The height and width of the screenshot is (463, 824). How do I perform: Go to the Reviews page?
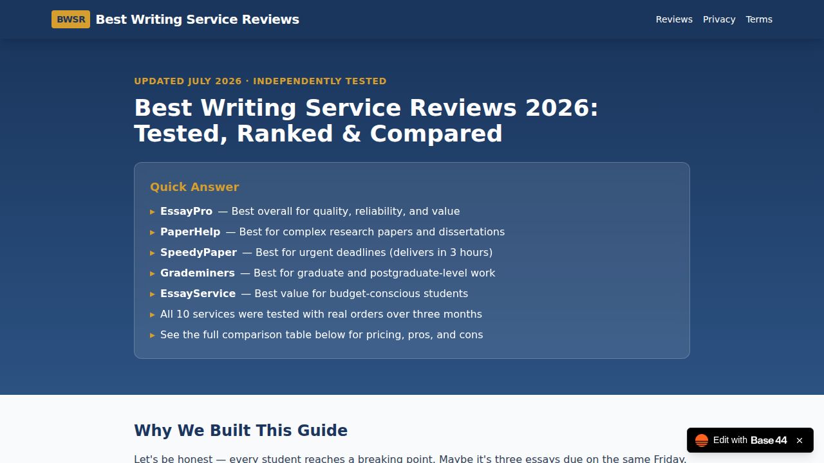tap(674, 19)
